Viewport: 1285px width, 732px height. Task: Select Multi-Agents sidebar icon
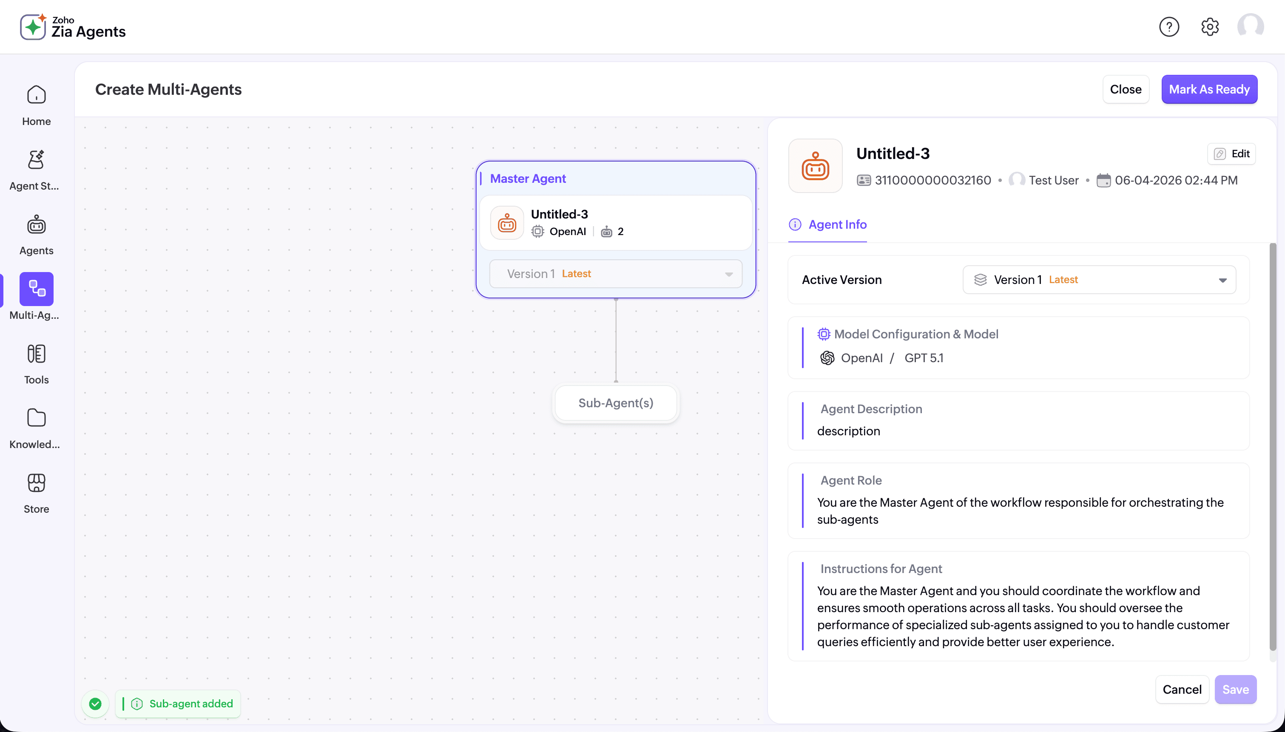click(x=36, y=289)
